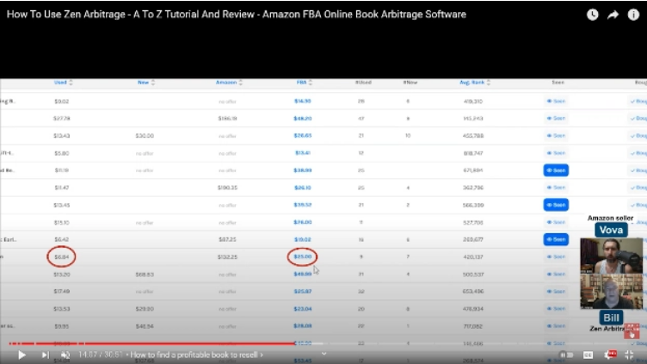The width and height of the screenshot is (647, 364).
Task: Mark row with rank 717,082 as Seen
Action: click(x=556, y=326)
